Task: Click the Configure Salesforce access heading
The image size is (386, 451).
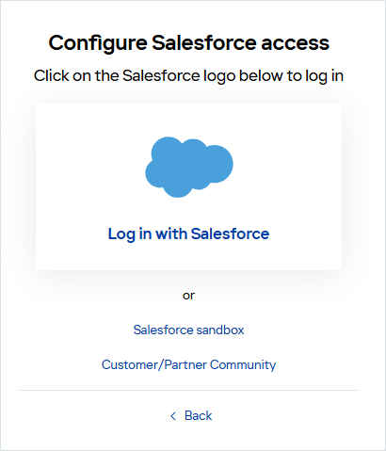Action: click(x=189, y=43)
